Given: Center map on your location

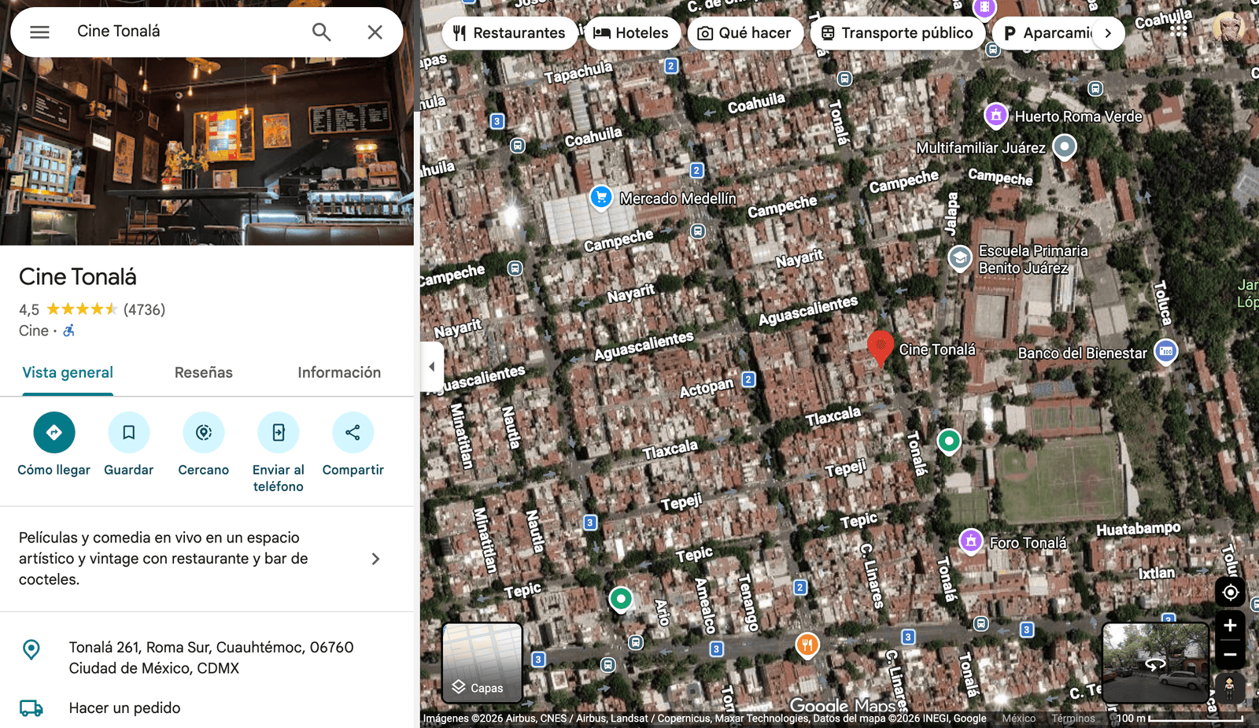Looking at the screenshot, I should click(1230, 593).
